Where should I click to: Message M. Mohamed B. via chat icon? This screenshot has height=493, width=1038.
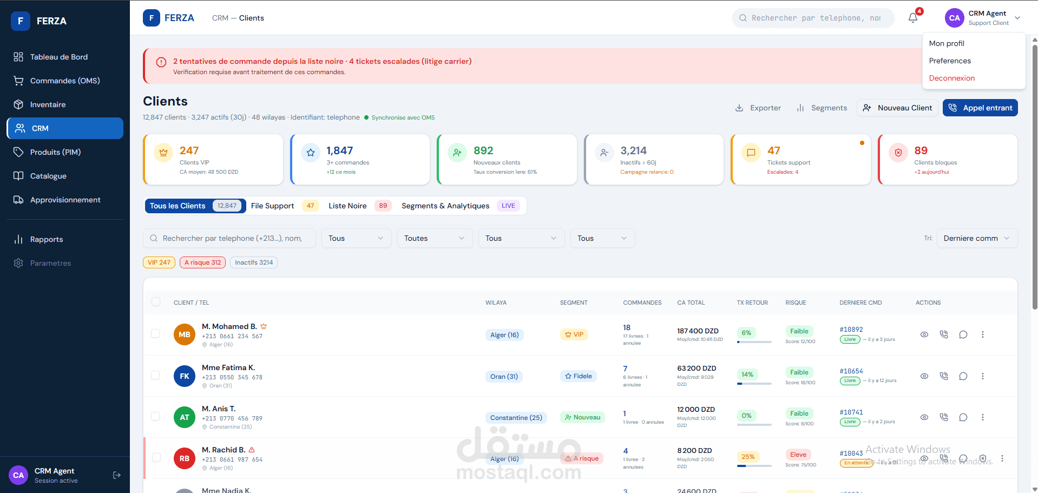pos(963,334)
